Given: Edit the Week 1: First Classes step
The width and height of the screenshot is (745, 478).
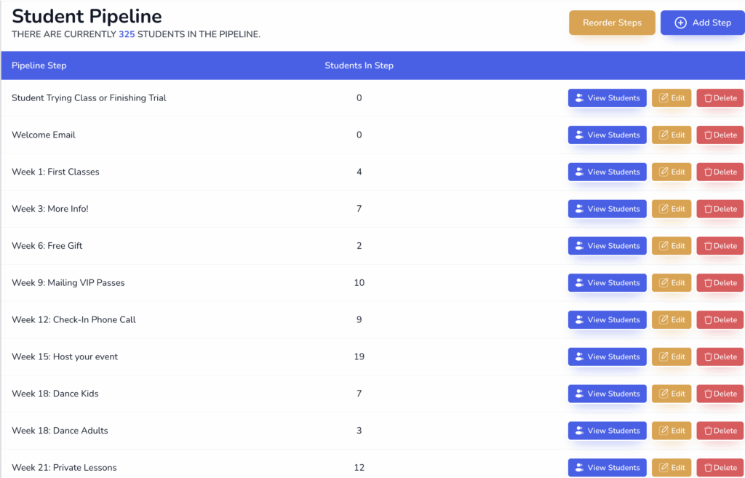Looking at the screenshot, I should (x=672, y=172).
